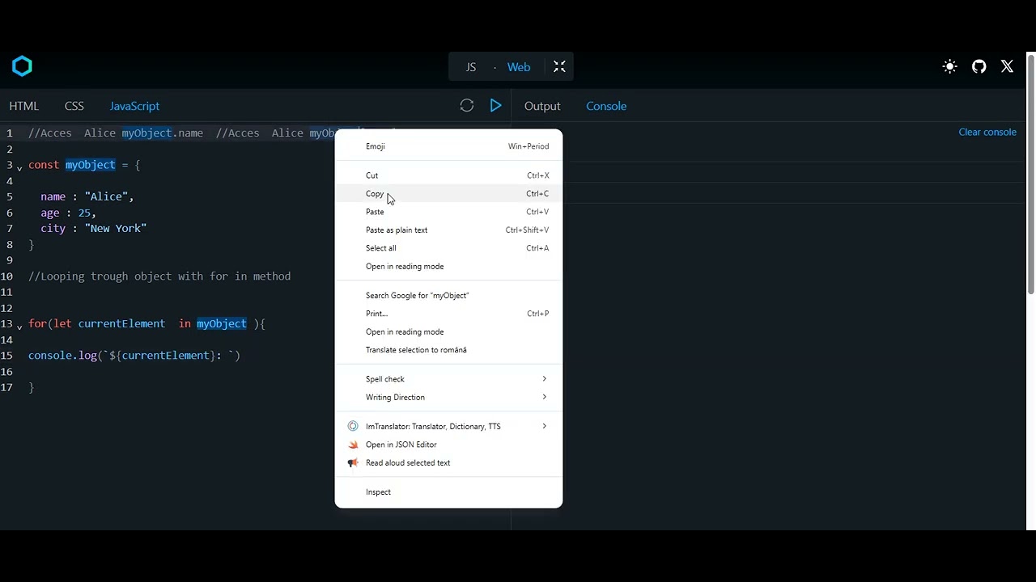This screenshot has height=582, width=1036.
Task: Click the refresh reload icon
Action: 467,106
